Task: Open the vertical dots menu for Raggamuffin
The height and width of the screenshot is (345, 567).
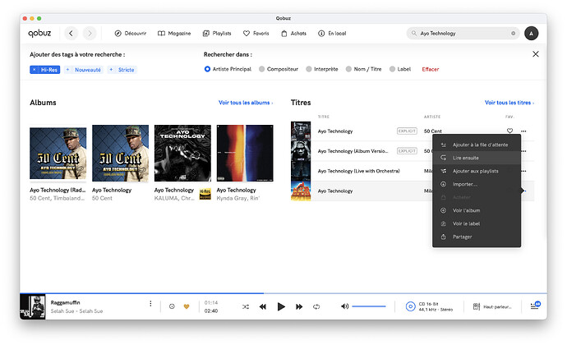Action: coord(150,303)
